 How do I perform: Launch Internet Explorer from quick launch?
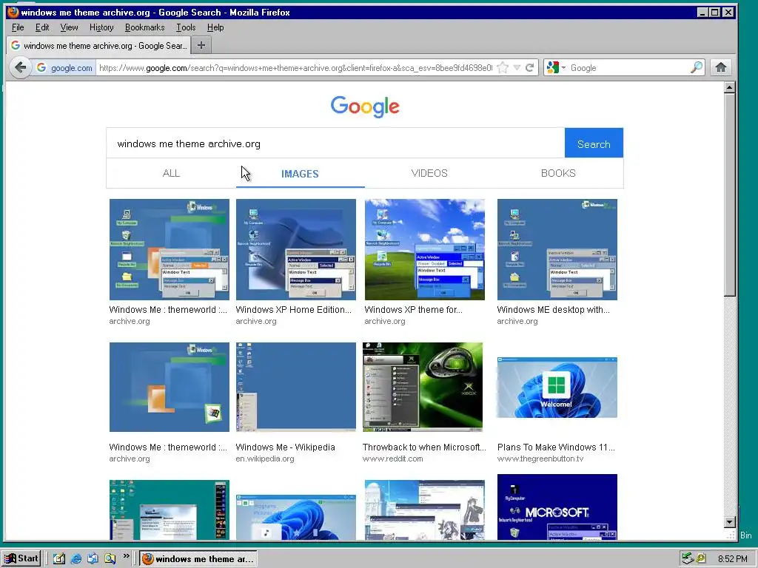[x=76, y=558]
